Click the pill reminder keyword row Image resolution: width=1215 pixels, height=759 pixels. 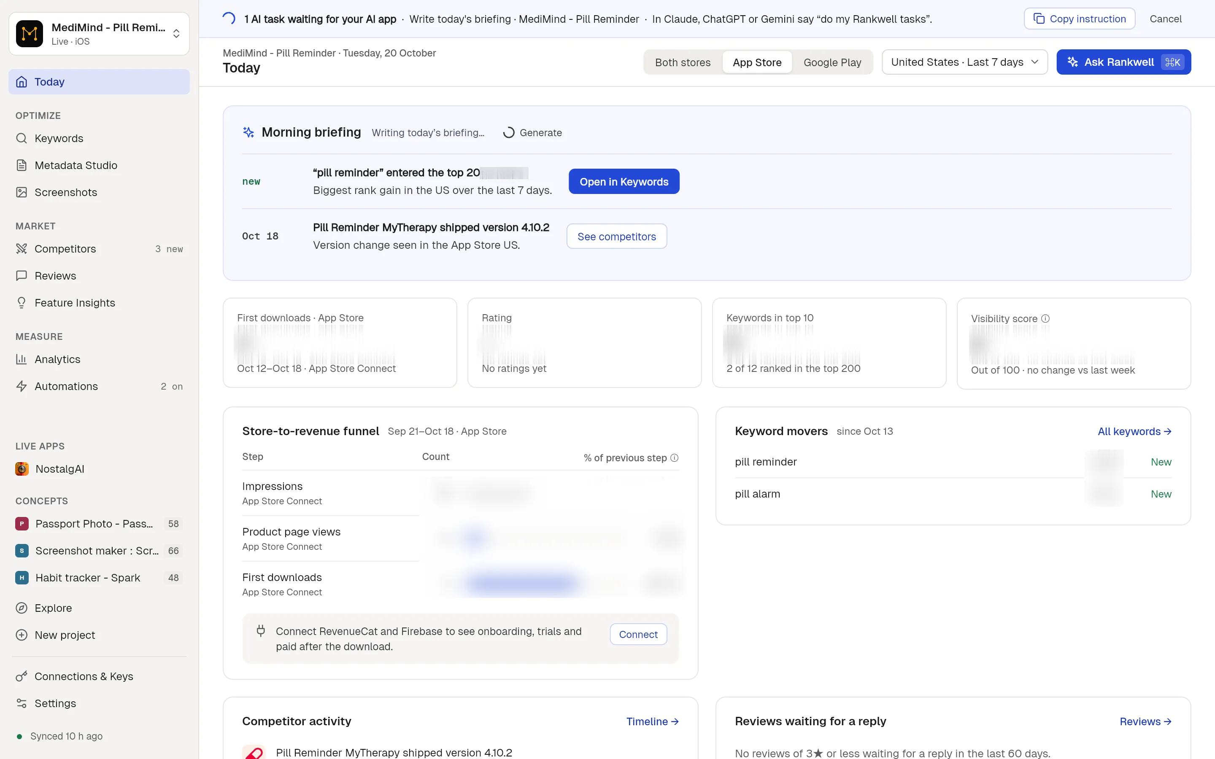(x=953, y=462)
